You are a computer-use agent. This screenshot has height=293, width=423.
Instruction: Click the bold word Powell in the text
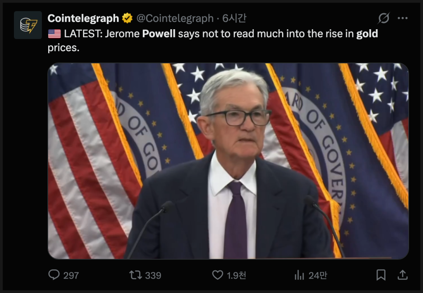[x=159, y=34]
